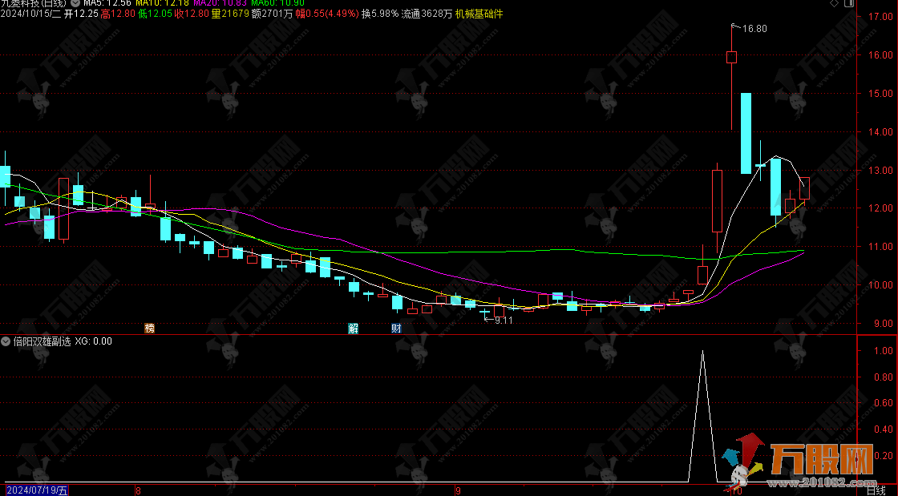This screenshot has height=496, width=898.
Task: Select the tall cyan candle below 15.00
Action: [746, 133]
